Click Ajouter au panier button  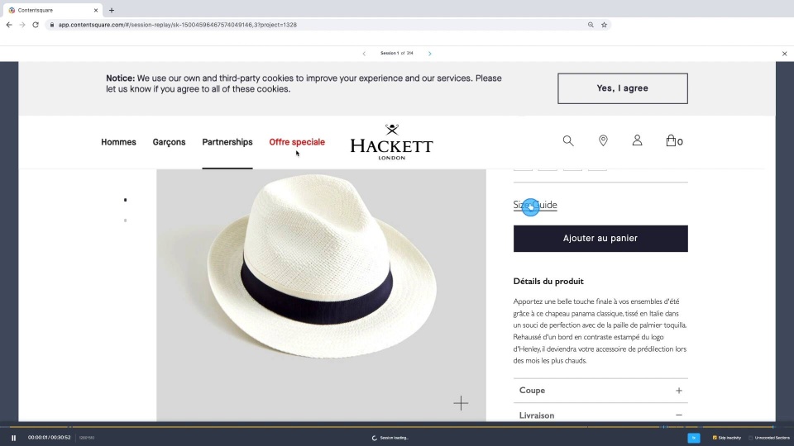tap(600, 239)
